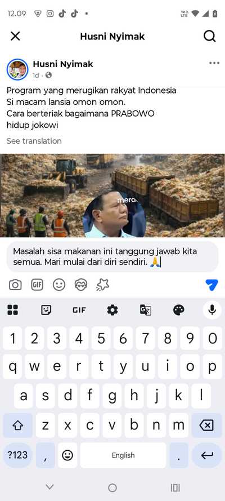
Task: Open the keyboard sticker panel
Action: coord(46,309)
